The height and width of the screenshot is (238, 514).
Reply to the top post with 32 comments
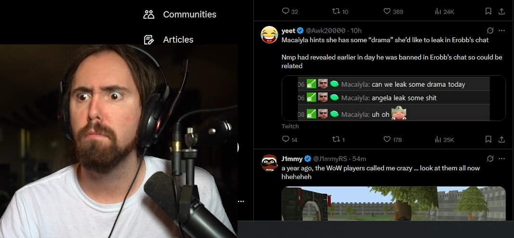[x=290, y=12]
